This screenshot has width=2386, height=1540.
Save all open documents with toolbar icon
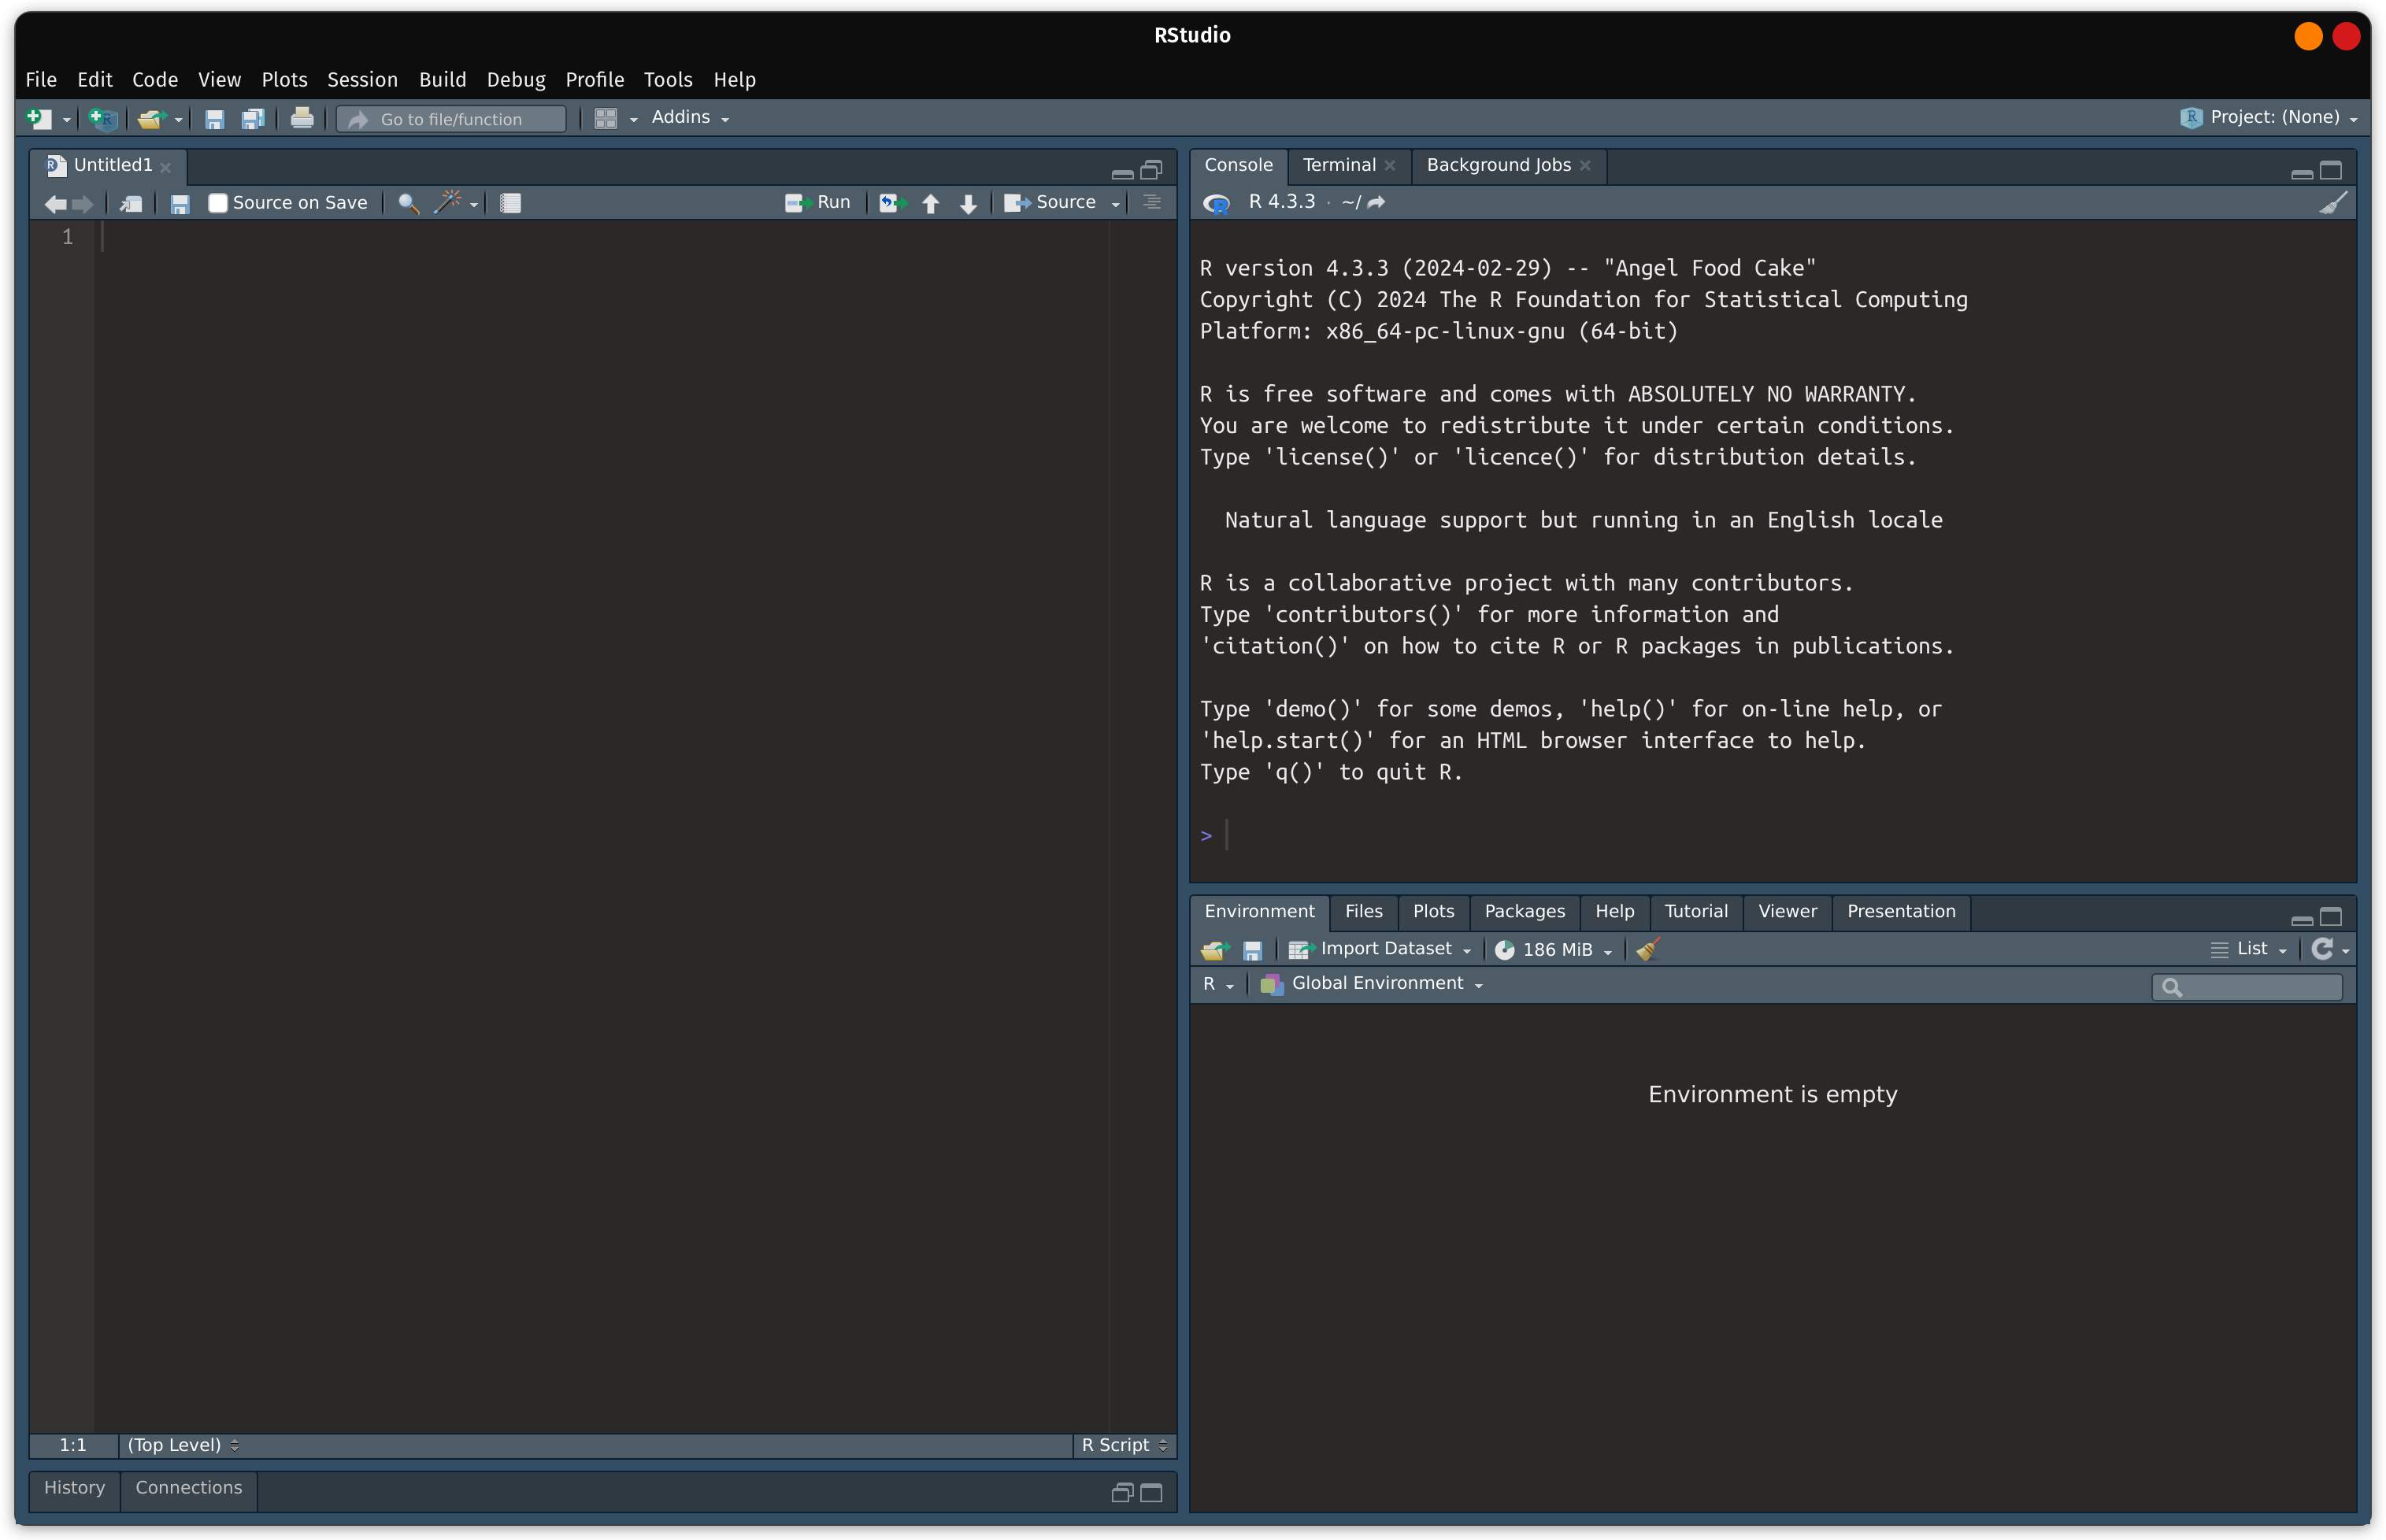pyautogui.click(x=253, y=118)
